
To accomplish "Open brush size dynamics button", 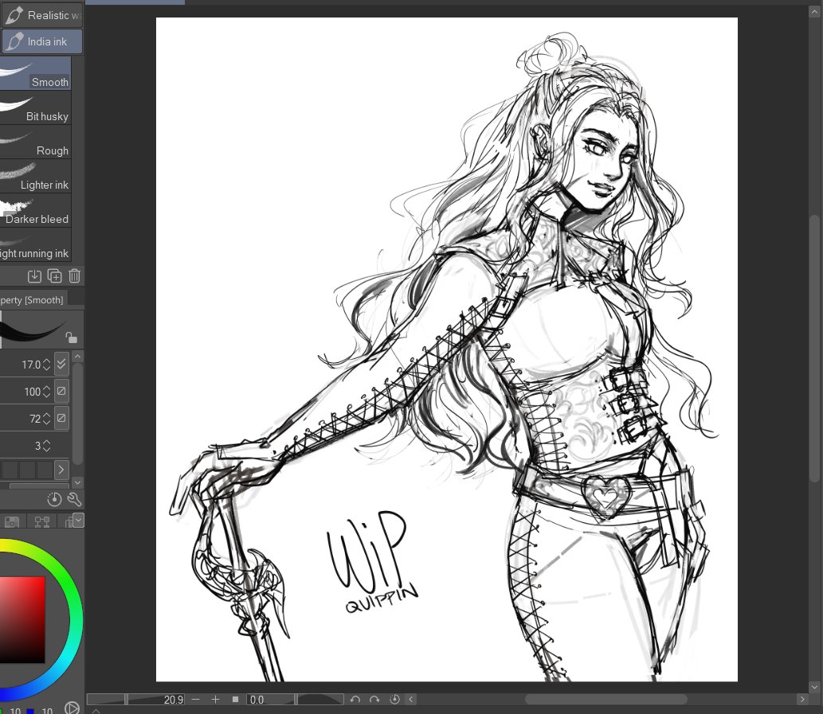I will tap(61, 364).
